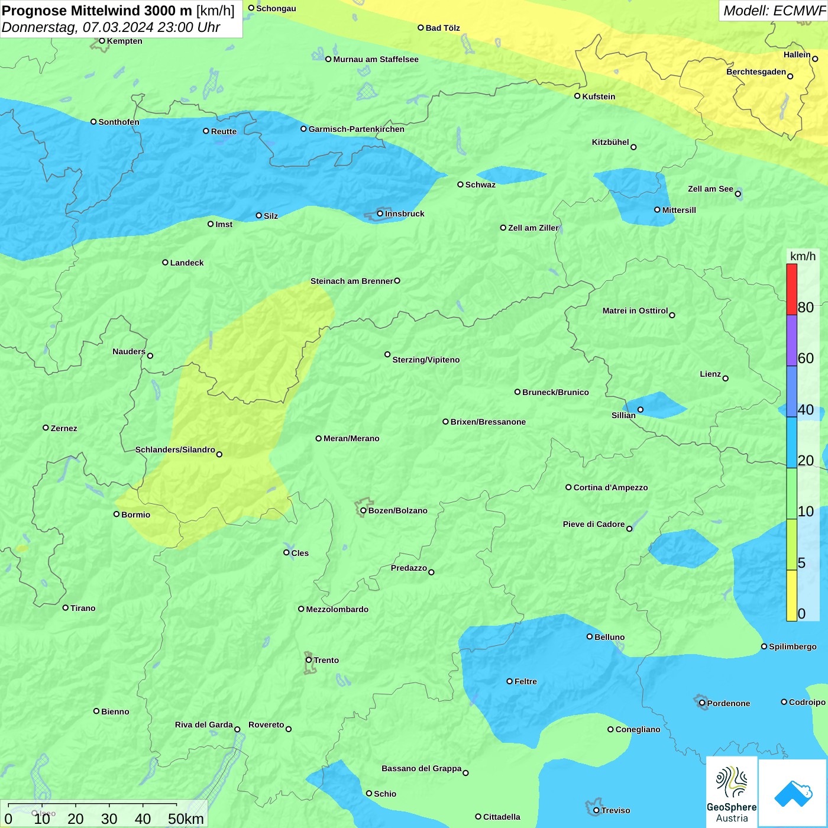
Task: Click the 'Garmisch-Partenkirchen' label
Action: (x=357, y=129)
